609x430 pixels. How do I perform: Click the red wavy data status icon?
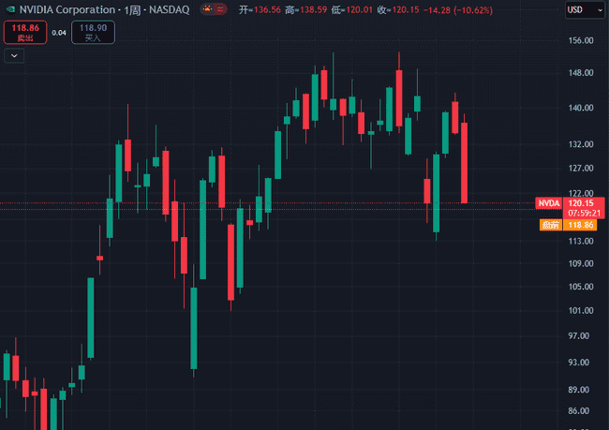(x=220, y=9)
